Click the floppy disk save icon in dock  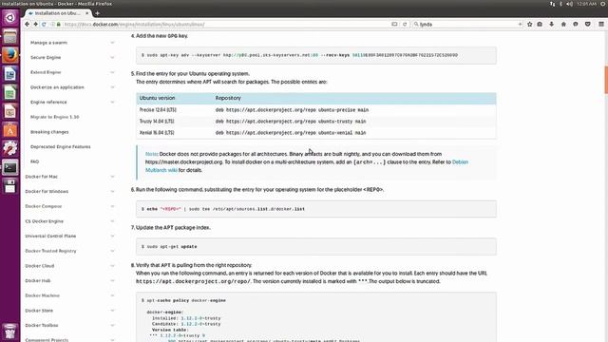click(10, 186)
